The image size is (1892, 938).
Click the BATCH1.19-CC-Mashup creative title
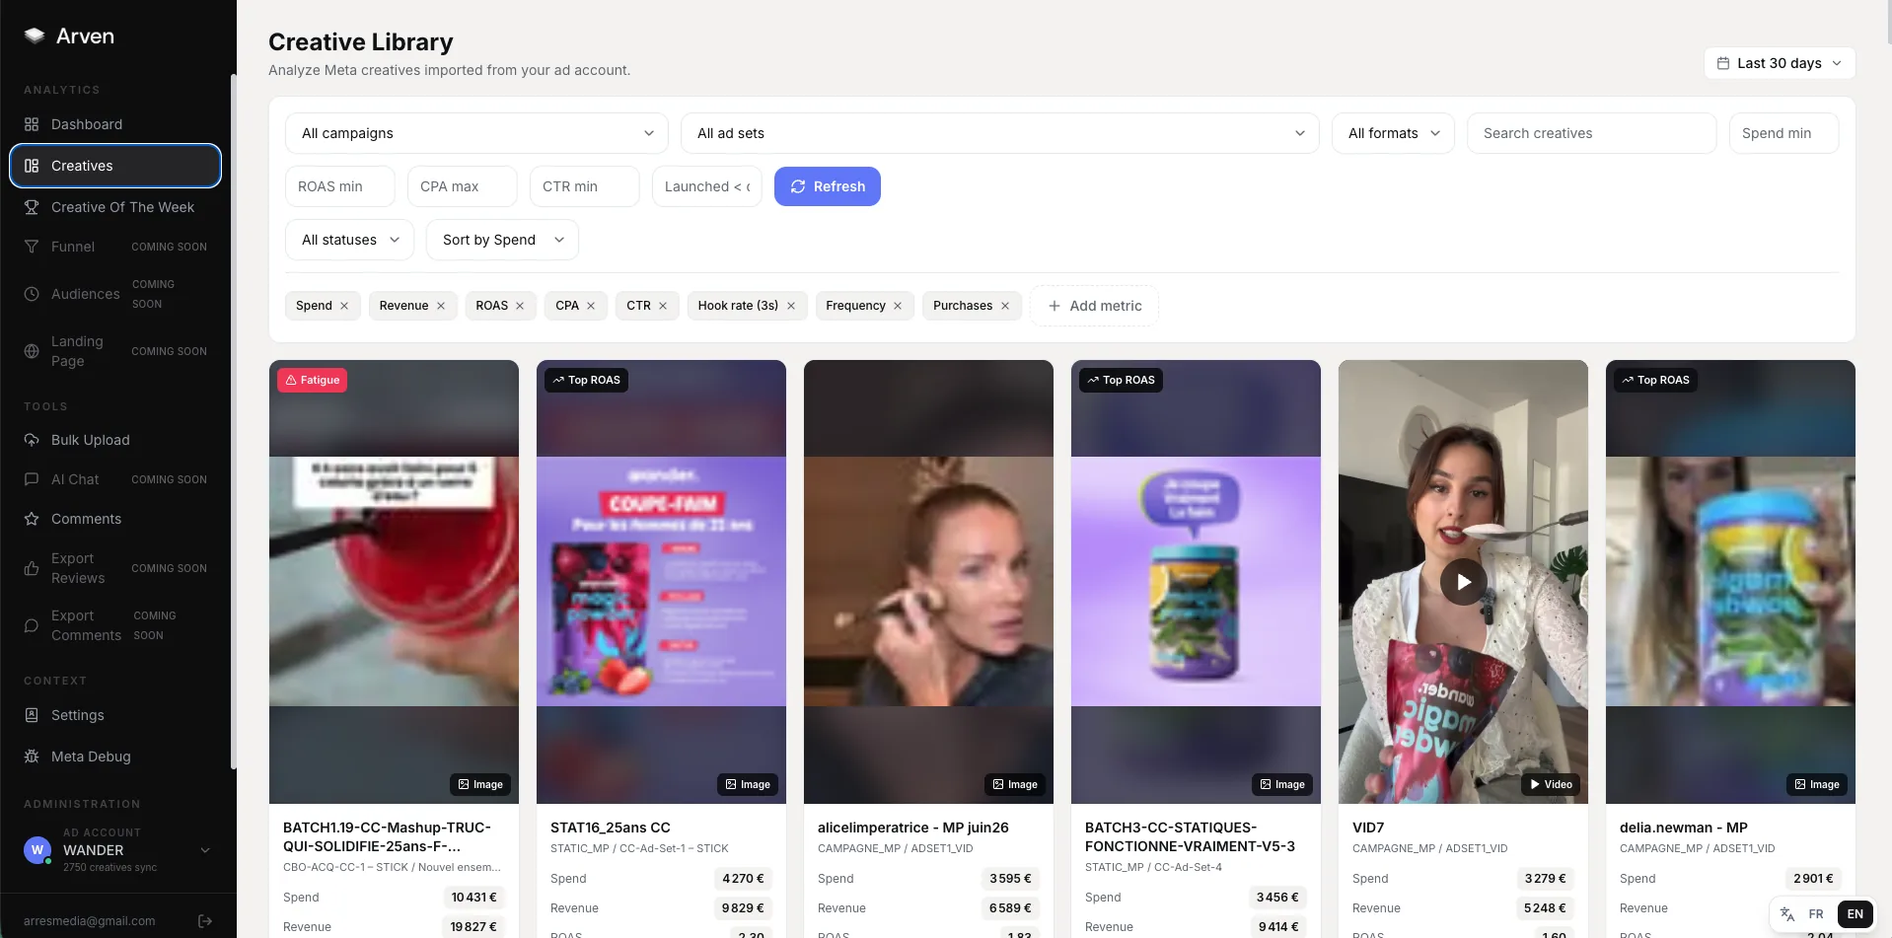pyautogui.click(x=387, y=836)
